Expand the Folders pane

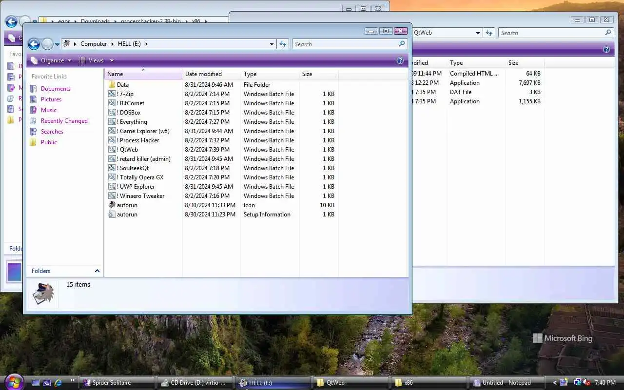pyautogui.click(x=97, y=271)
